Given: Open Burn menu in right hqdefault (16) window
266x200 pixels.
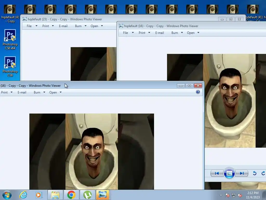Looking at the screenshot, I should (x=175, y=33).
